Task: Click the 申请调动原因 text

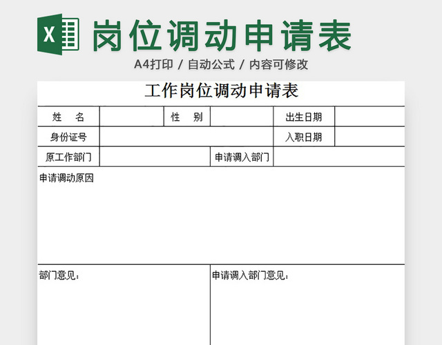Action: pos(66,178)
